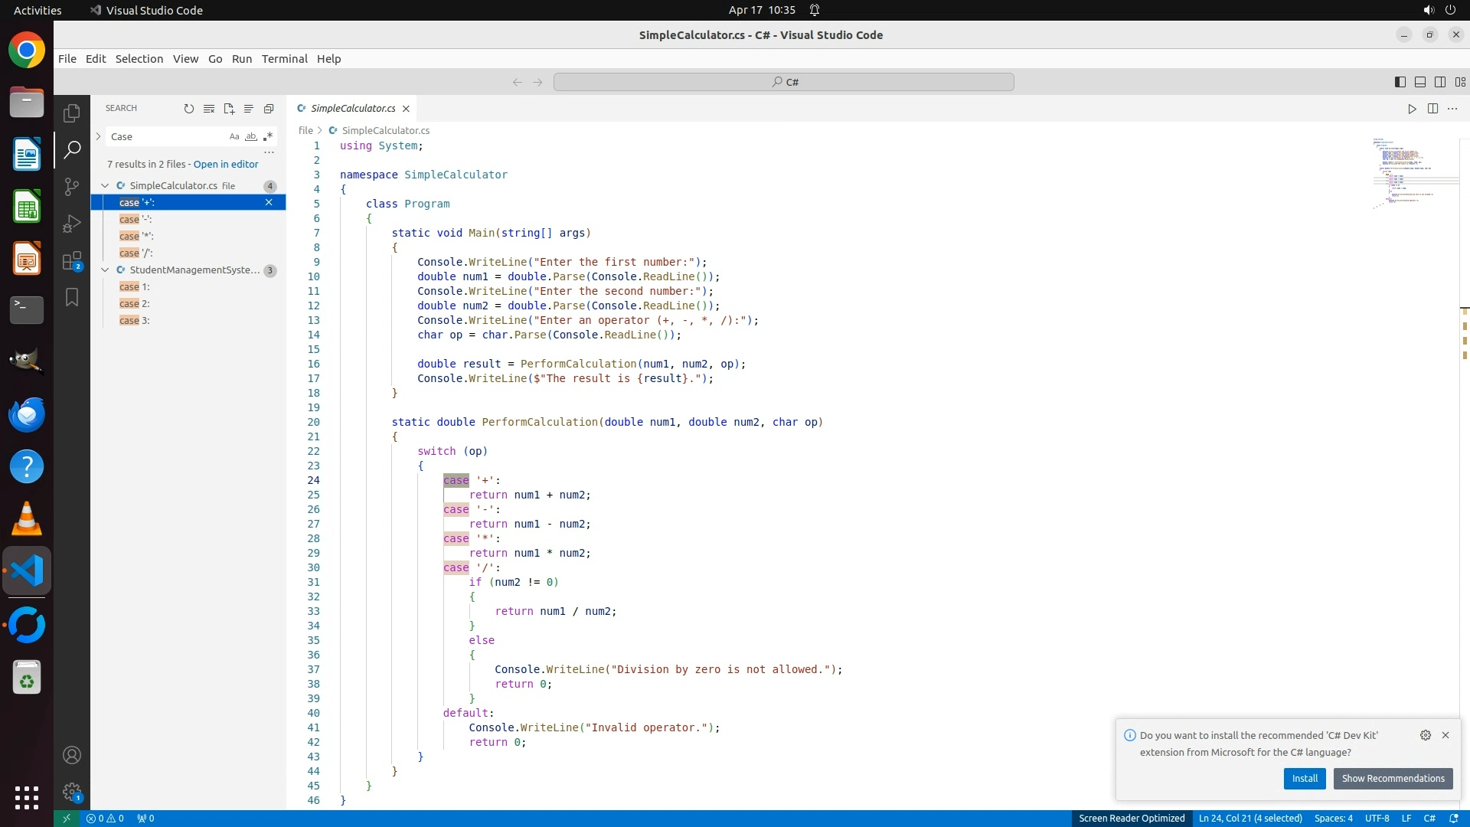Clear the search results

[209, 109]
